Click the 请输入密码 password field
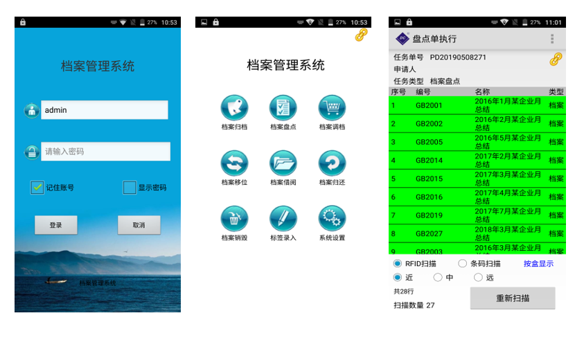The height and width of the screenshot is (338, 575). (x=105, y=151)
